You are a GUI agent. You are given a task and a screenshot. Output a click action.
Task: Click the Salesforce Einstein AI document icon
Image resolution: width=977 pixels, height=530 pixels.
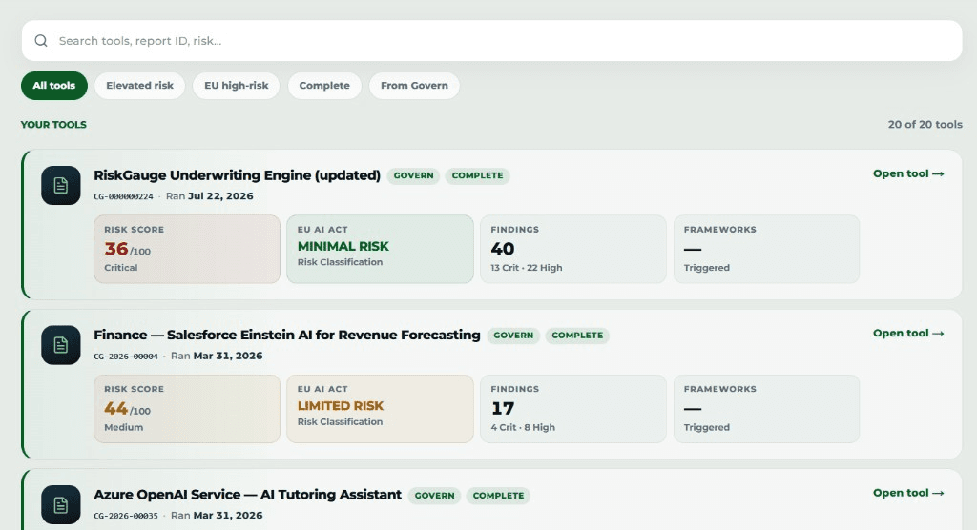pyautogui.click(x=61, y=345)
